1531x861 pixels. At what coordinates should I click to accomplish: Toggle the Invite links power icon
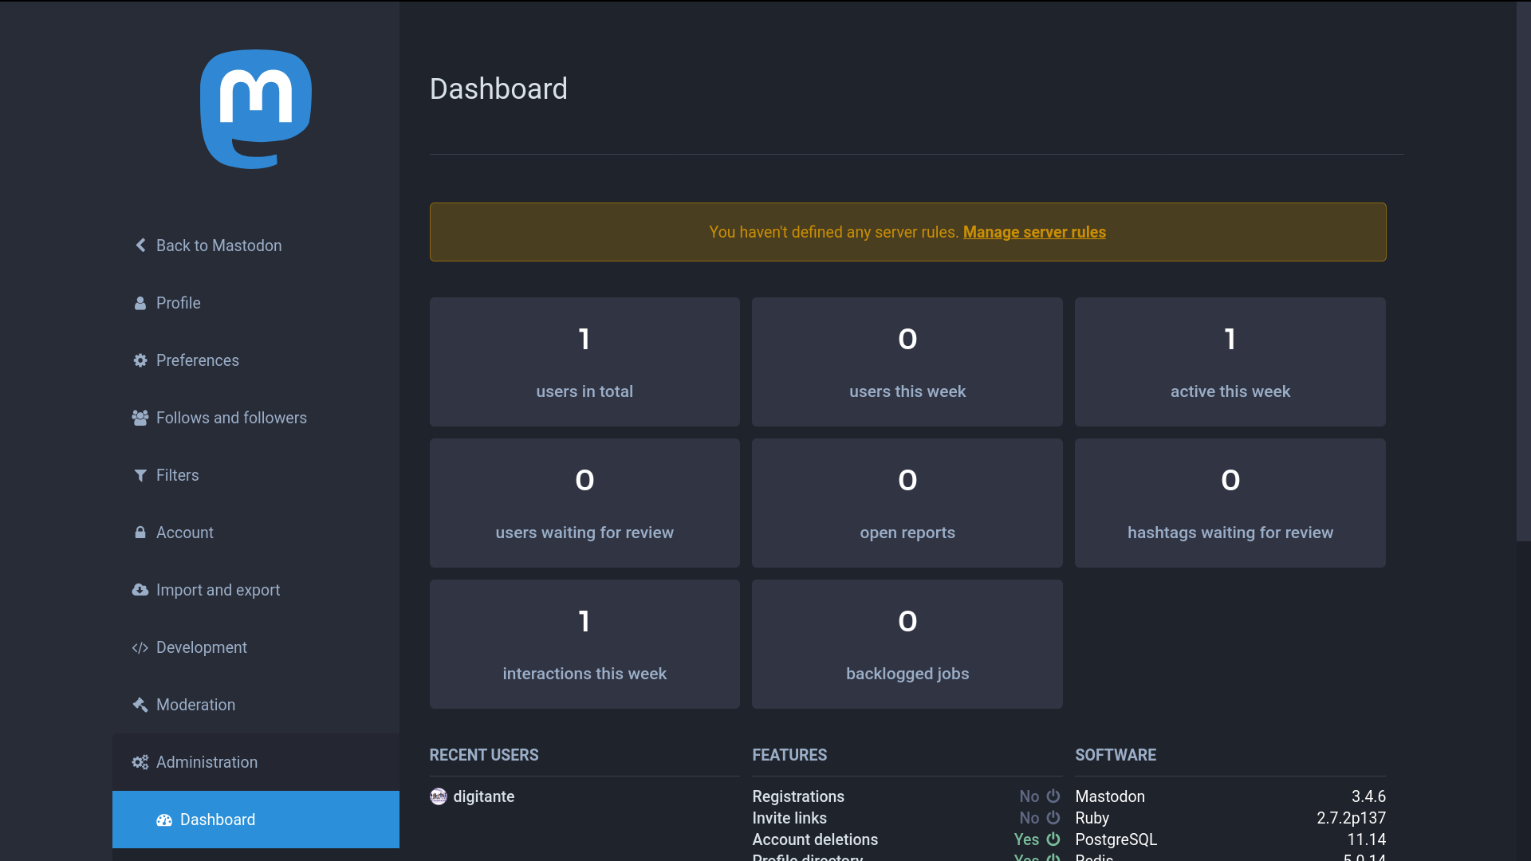click(1053, 818)
